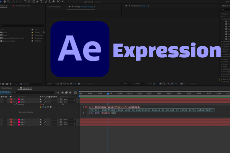Take snapshot in Footage viewer
The width and height of the screenshot is (230, 153).
coord(79,84)
